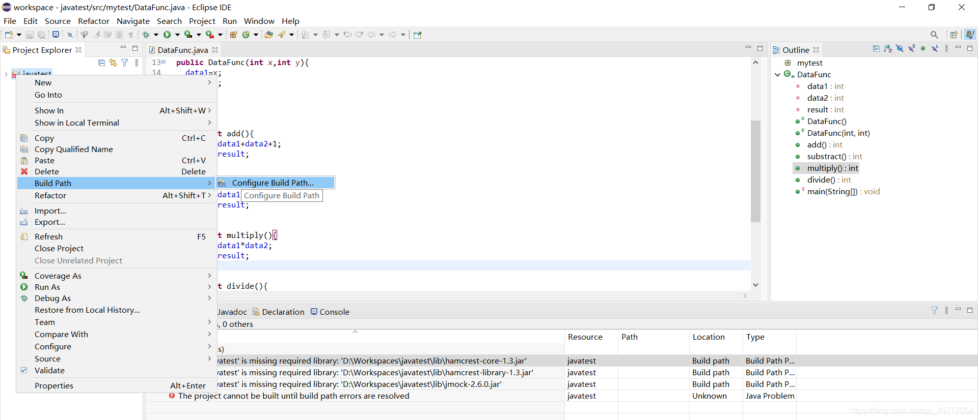Viewport: 978px width, 420px height.
Task: Toggle the Validate checkbox menu entry
Action: tap(24, 370)
